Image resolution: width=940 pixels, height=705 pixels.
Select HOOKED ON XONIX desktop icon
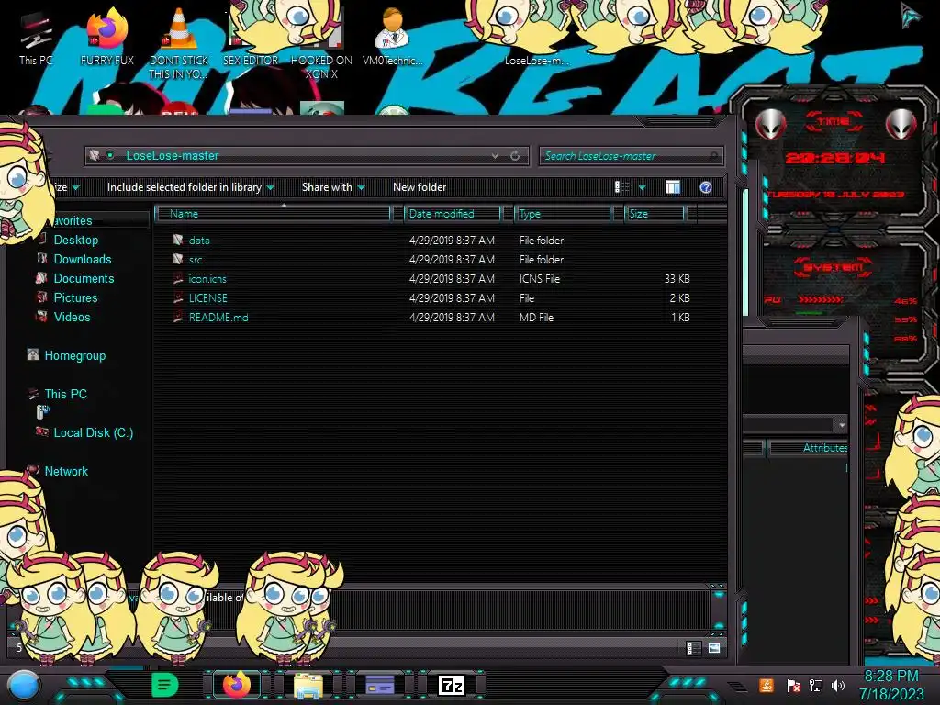click(321, 44)
